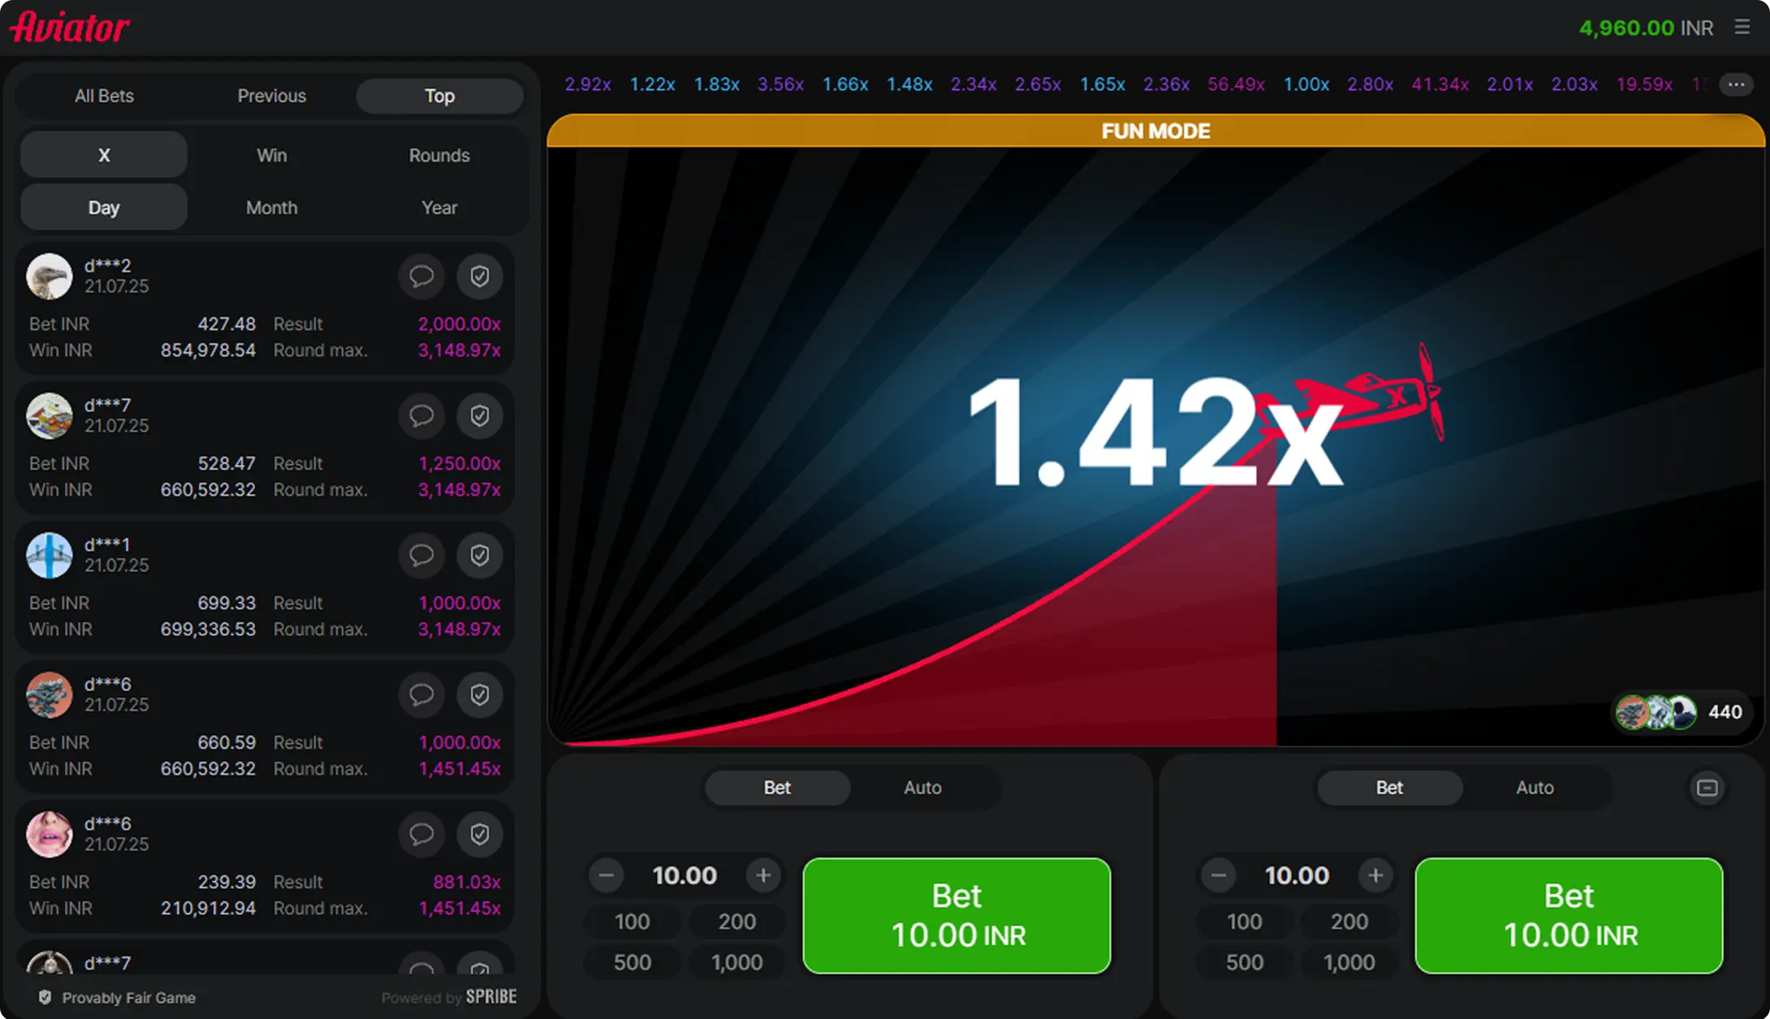Switch to the All Bets tab
The image size is (1770, 1019).
tap(104, 96)
